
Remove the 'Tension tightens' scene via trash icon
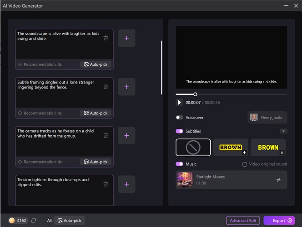[x=106, y=184]
